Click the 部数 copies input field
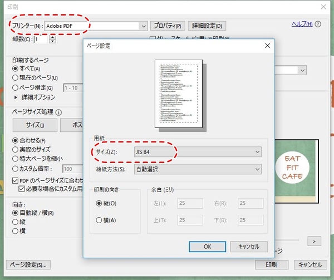 (41, 39)
